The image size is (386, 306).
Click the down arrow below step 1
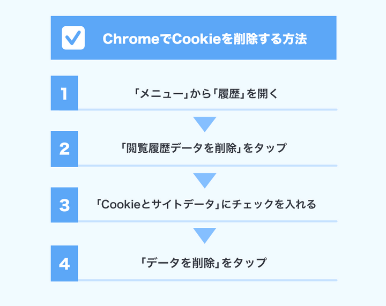pos(204,124)
